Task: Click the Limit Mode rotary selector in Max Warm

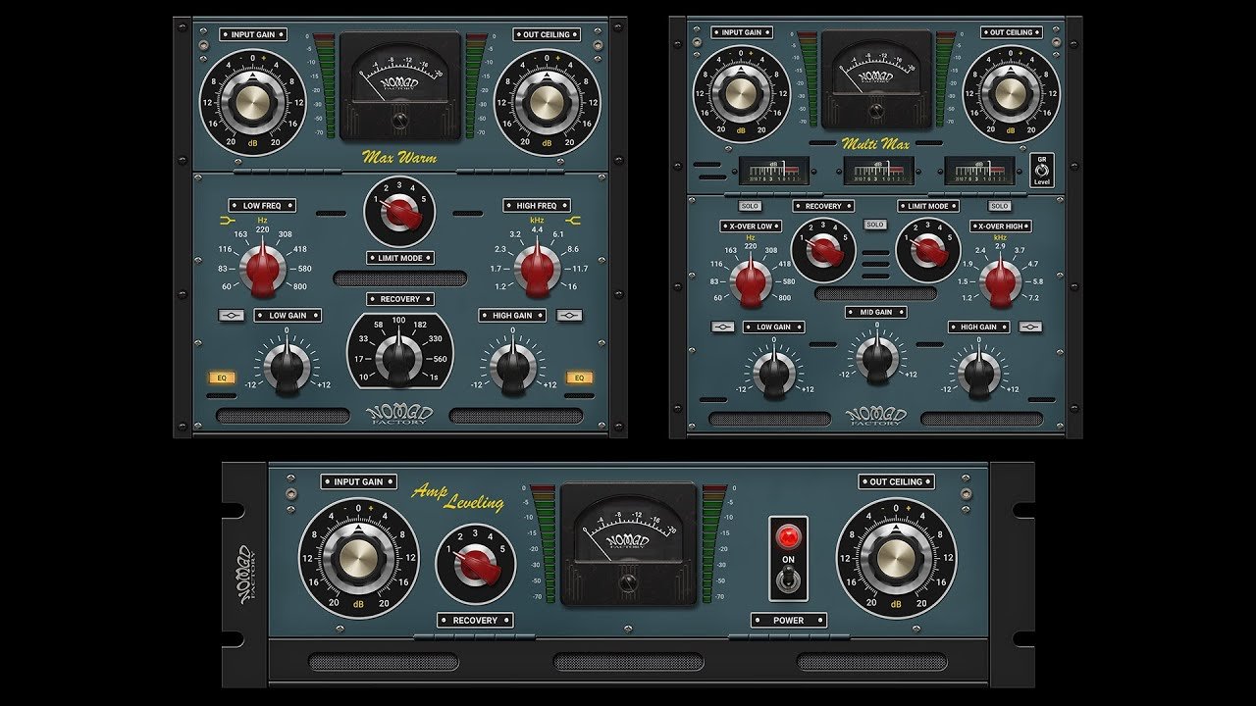Action: pyautogui.click(x=399, y=212)
